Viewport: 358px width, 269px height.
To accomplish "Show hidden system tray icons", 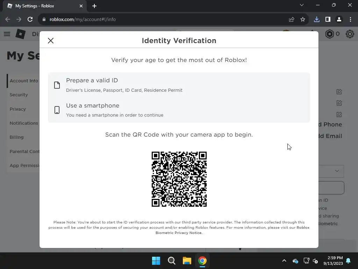I will [x=284, y=261].
